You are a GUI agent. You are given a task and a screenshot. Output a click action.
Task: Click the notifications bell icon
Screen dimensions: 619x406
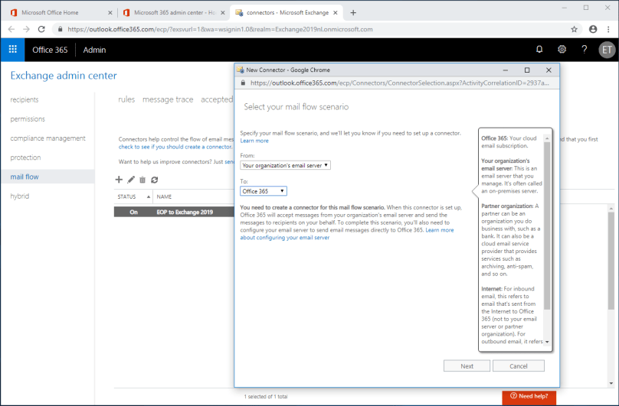[x=539, y=50]
